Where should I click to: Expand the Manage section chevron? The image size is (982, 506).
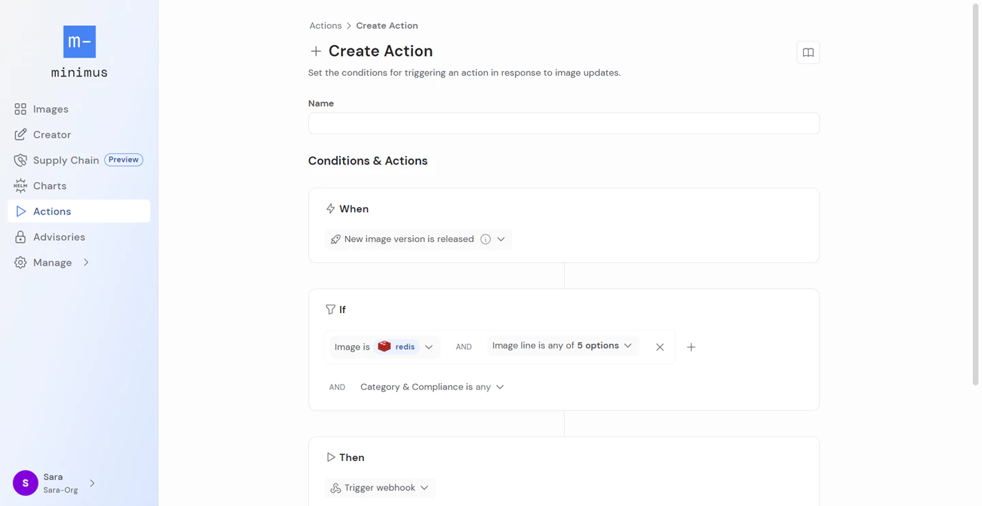click(x=86, y=262)
